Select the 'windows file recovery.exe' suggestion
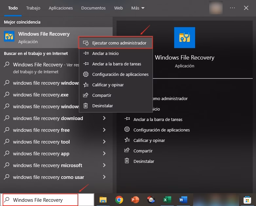Viewport: 256px width, 206px height. 40,94
